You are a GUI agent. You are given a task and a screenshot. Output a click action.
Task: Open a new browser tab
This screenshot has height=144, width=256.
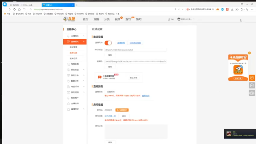coord(77,5)
